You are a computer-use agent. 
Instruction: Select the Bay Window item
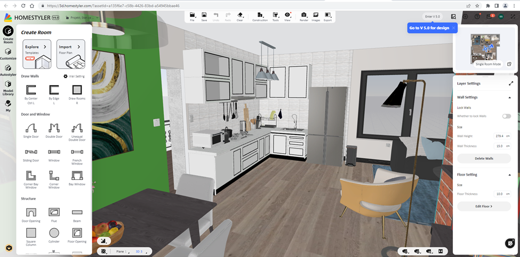[x=77, y=177]
